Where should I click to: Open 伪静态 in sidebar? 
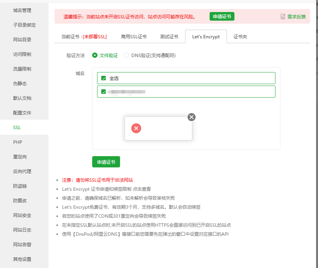tap(20, 84)
